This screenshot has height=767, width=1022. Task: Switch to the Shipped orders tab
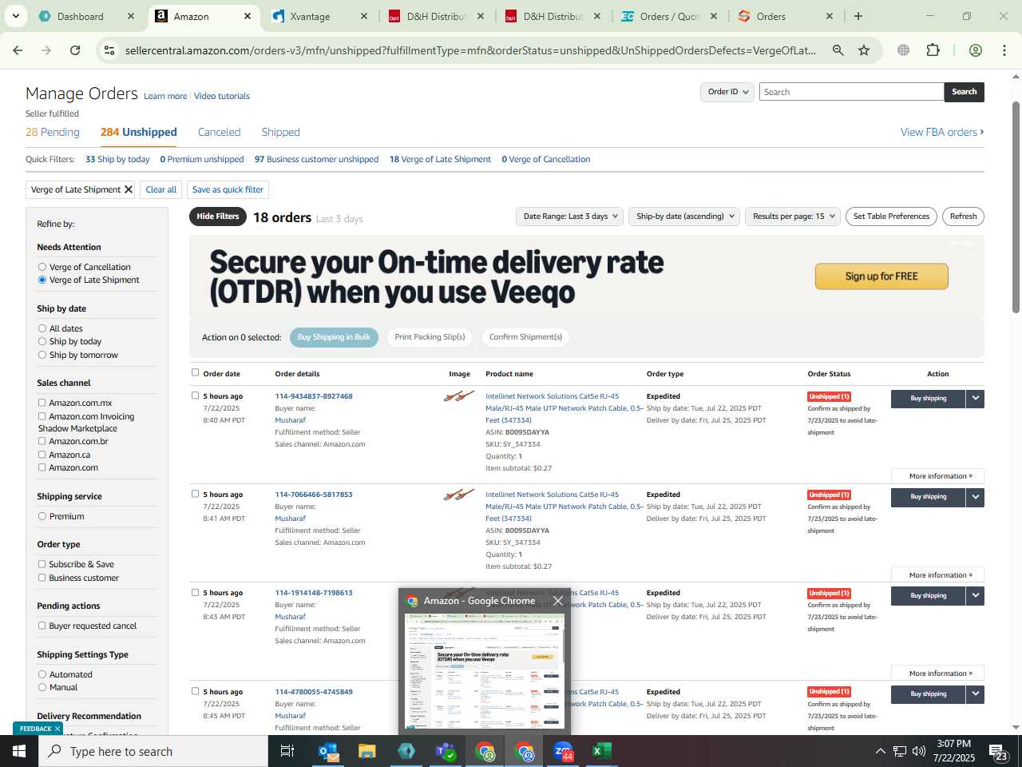tap(280, 132)
